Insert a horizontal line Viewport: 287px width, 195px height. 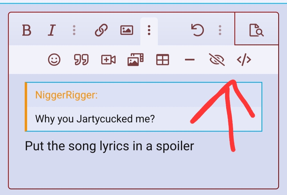[x=190, y=60]
